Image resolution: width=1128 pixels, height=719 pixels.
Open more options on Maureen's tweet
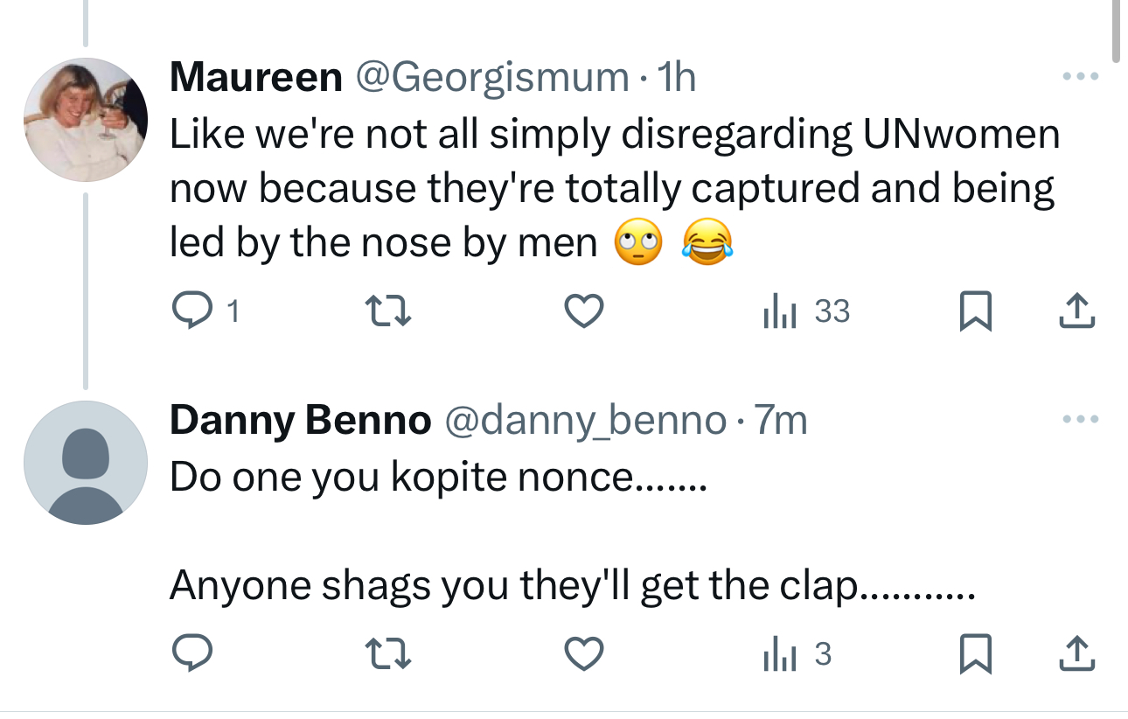(1079, 77)
